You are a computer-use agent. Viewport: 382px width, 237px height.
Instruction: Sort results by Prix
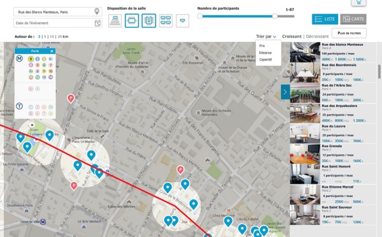click(x=262, y=46)
